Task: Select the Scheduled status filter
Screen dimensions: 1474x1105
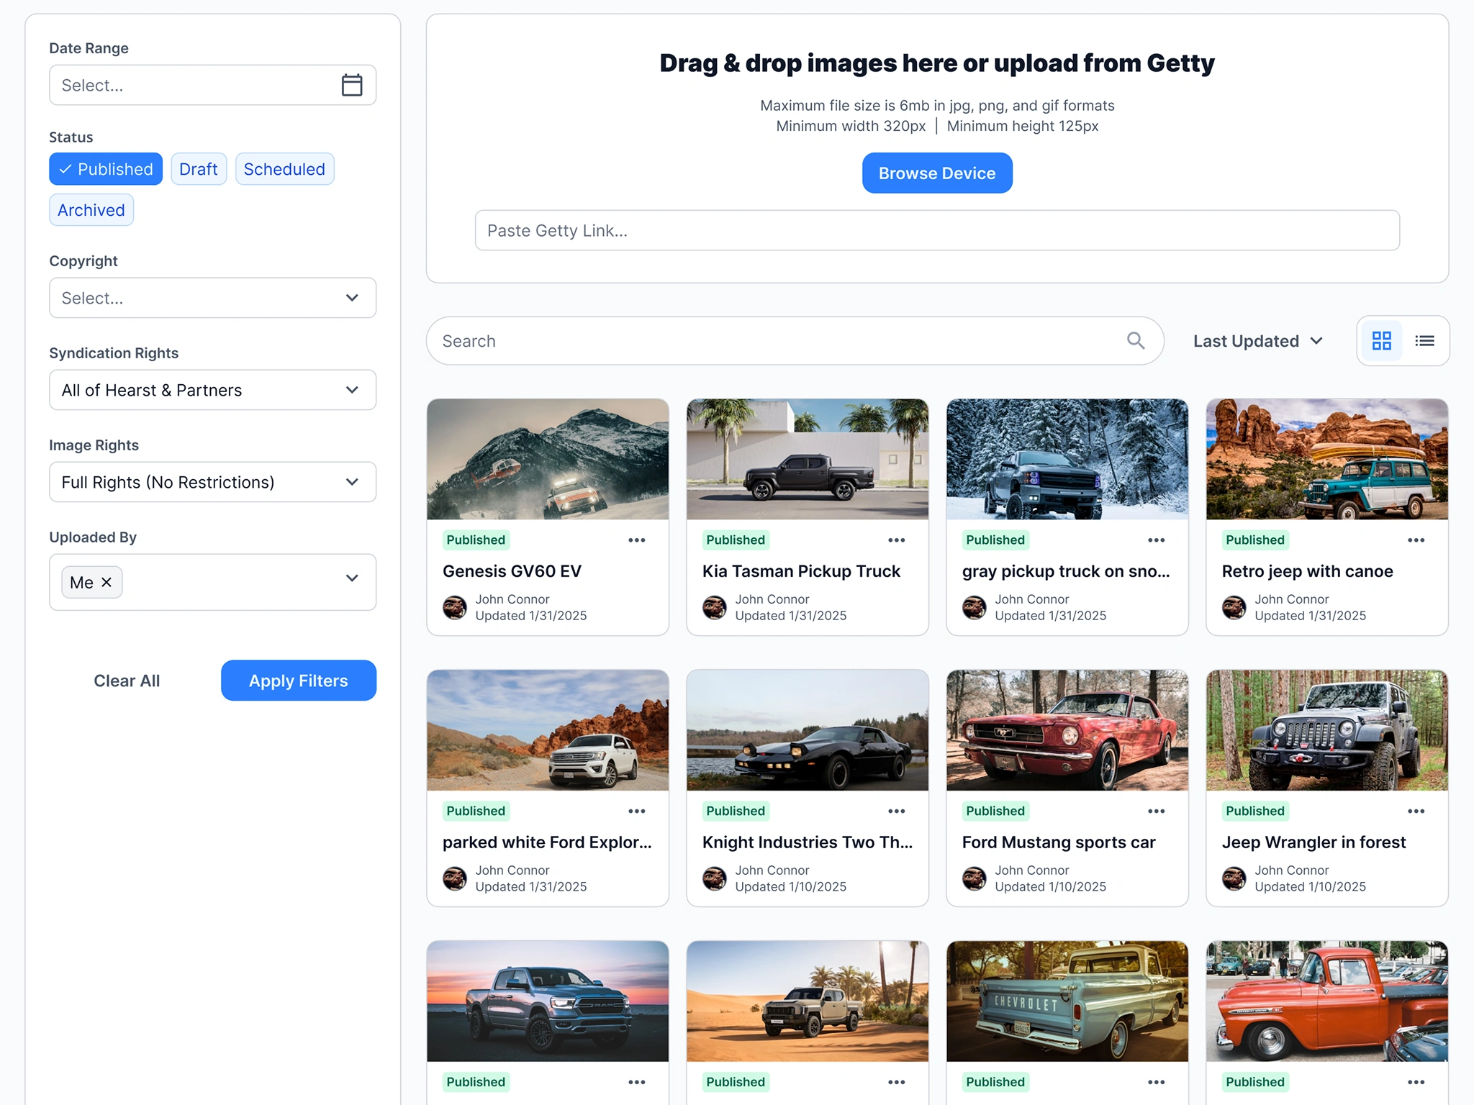Action: (284, 169)
